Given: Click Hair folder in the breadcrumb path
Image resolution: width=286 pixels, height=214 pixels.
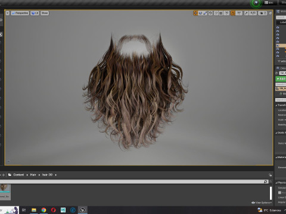Looking at the screenshot, I should (x=33, y=175).
